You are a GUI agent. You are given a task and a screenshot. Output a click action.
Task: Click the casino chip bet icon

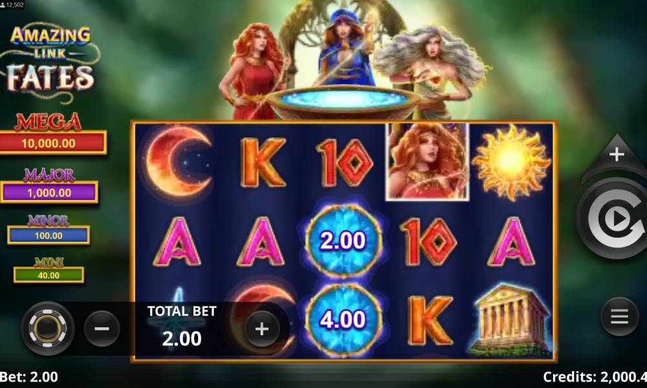tap(47, 329)
